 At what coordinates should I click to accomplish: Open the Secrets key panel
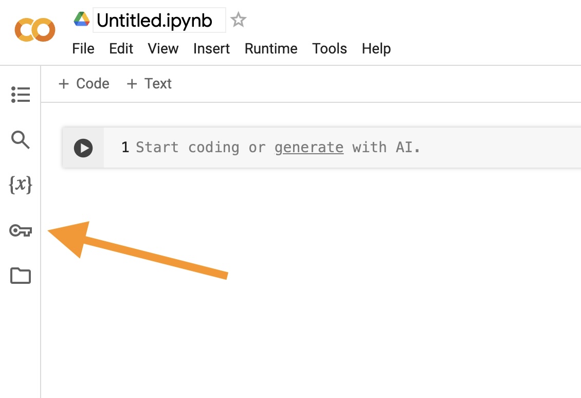coord(21,230)
